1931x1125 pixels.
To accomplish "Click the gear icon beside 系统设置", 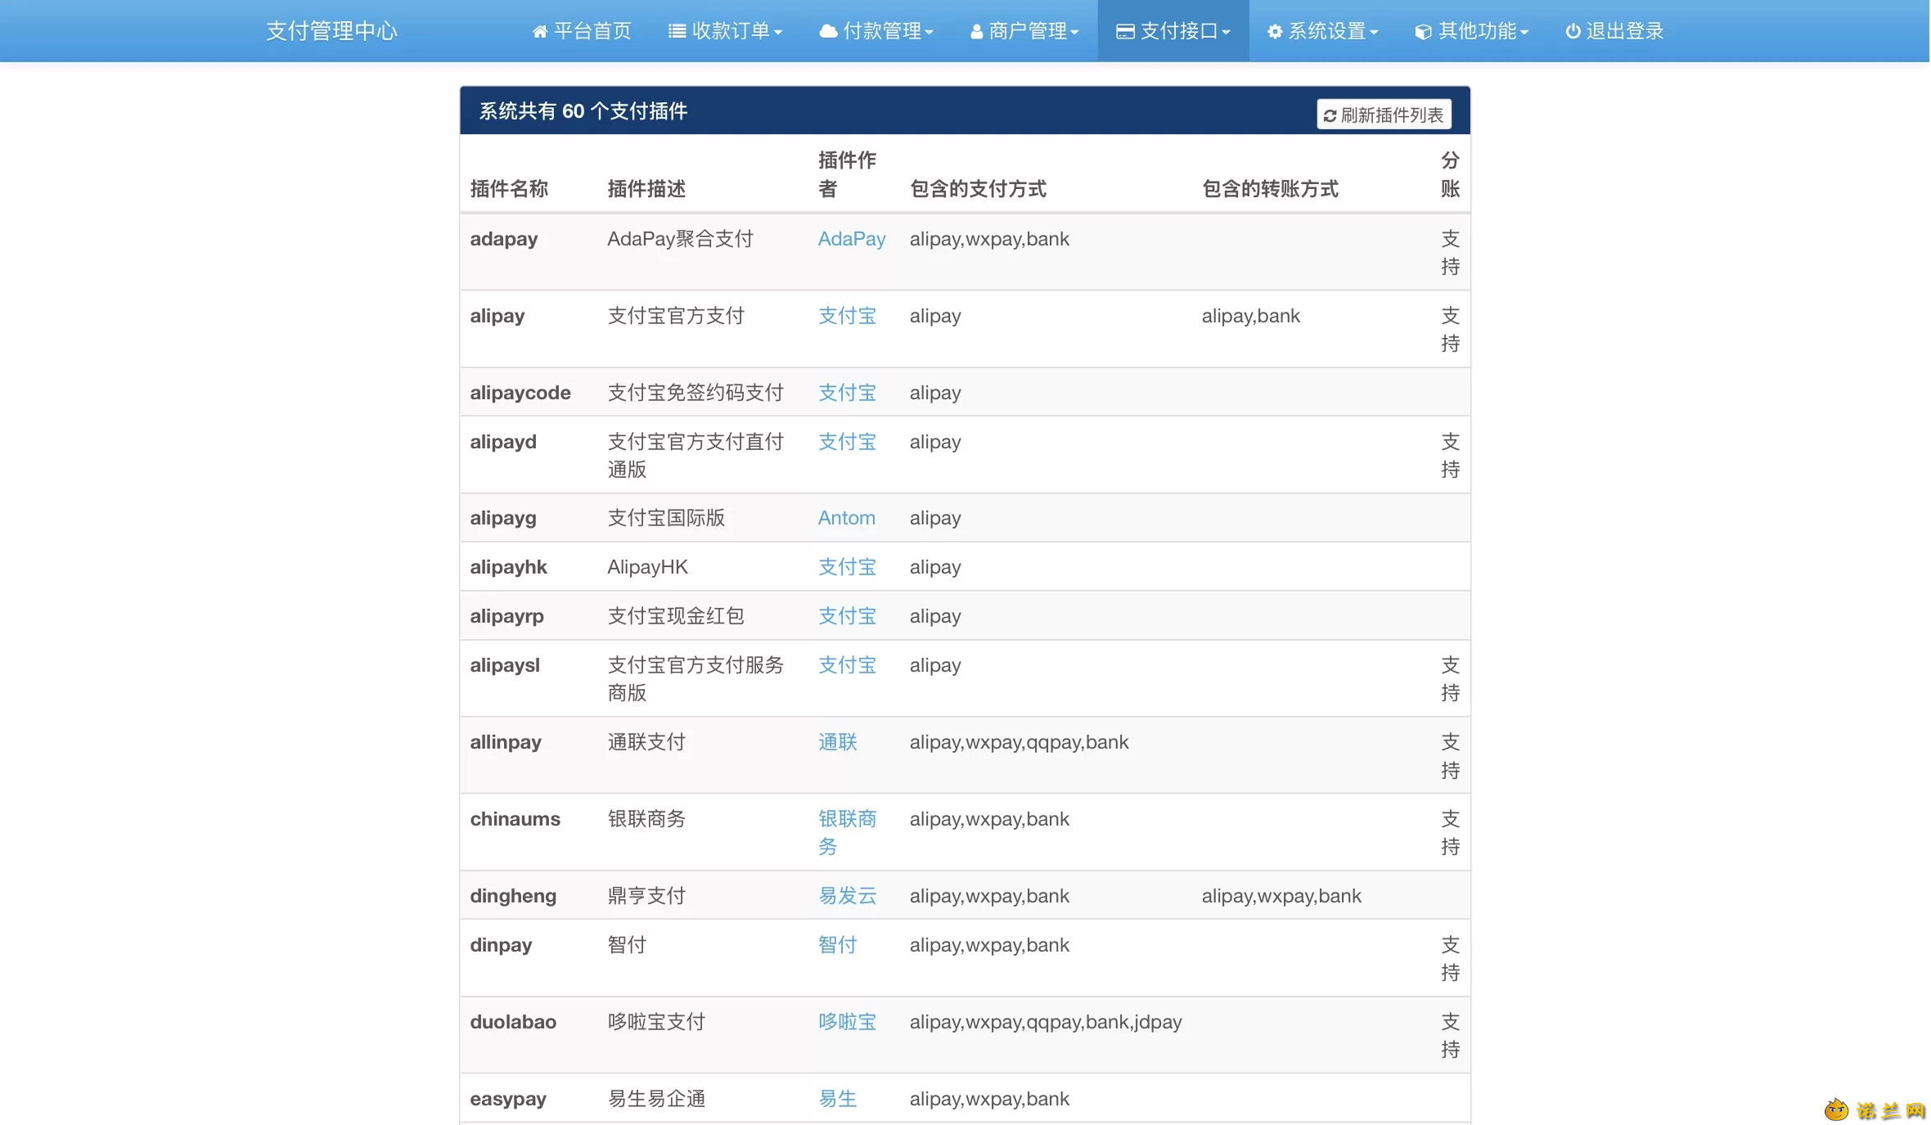I will pyautogui.click(x=1275, y=32).
